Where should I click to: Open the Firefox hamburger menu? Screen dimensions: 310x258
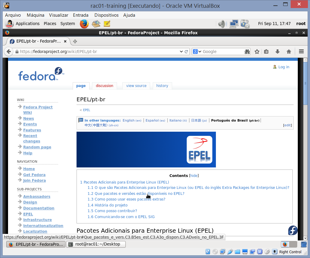(x=301, y=52)
